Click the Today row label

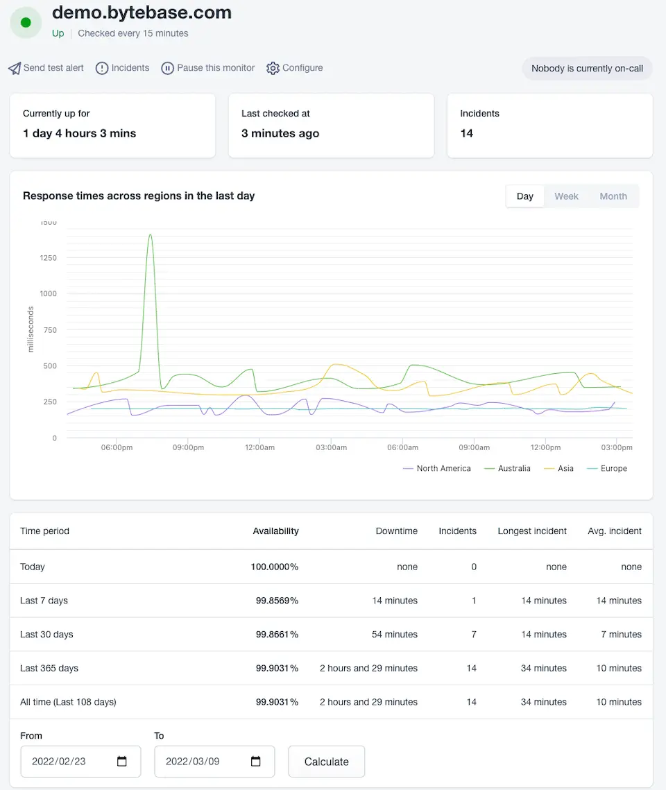[x=32, y=567]
